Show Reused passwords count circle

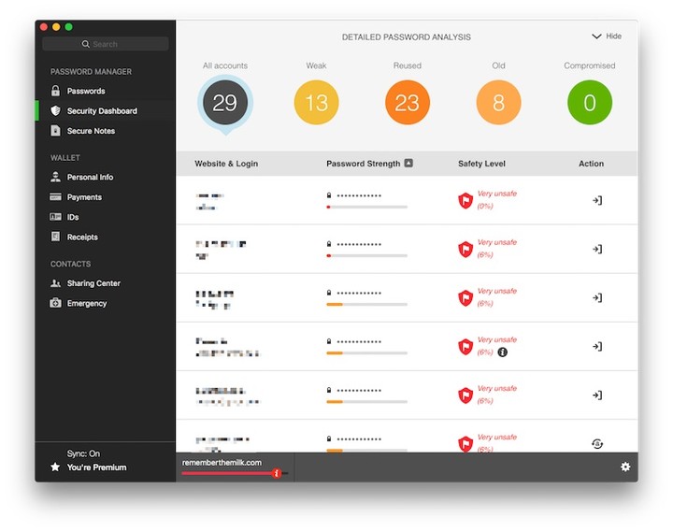407,103
